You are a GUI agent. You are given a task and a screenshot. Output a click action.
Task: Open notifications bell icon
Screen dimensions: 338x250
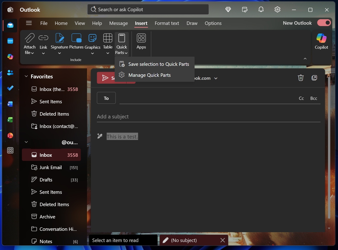(261, 10)
